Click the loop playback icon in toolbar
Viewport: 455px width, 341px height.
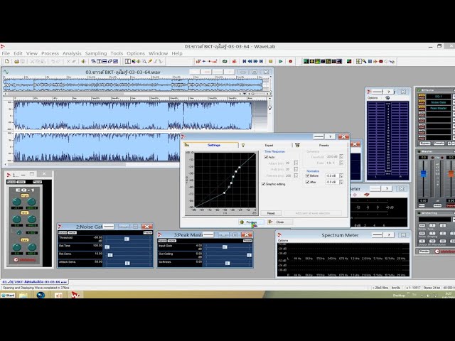(x=225, y=62)
